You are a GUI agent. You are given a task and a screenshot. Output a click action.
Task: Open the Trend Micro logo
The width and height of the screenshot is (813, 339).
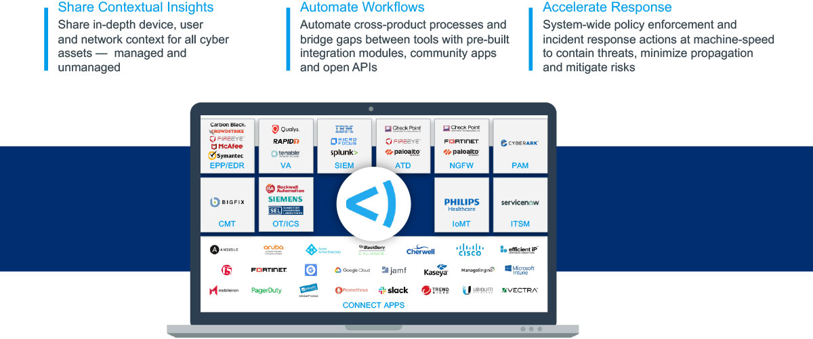coord(436,290)
